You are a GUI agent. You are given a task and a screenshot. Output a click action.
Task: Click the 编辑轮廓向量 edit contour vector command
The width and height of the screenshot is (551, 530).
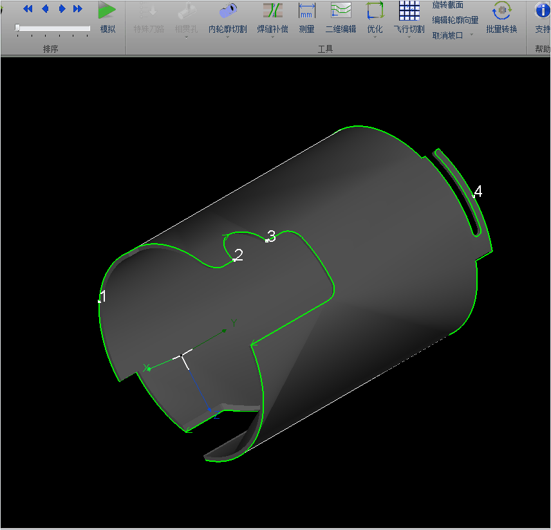455,20
